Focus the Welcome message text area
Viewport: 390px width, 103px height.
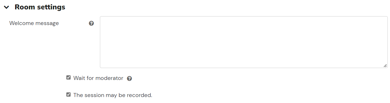click(x=244, y=42)
